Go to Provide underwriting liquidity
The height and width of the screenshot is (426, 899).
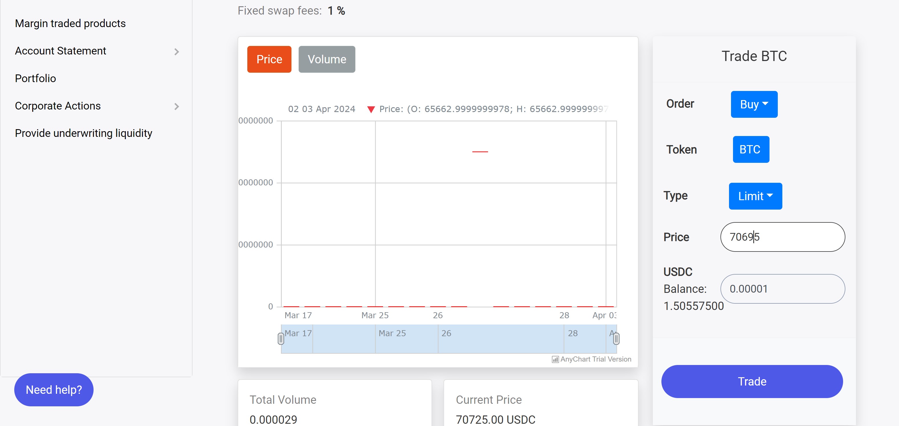(x=83, y=133)
